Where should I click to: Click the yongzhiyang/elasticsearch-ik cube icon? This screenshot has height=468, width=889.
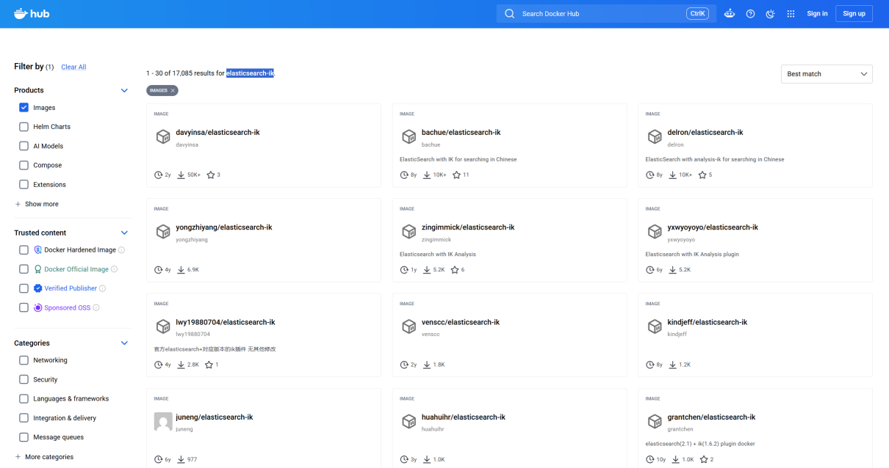coord(163,232)
